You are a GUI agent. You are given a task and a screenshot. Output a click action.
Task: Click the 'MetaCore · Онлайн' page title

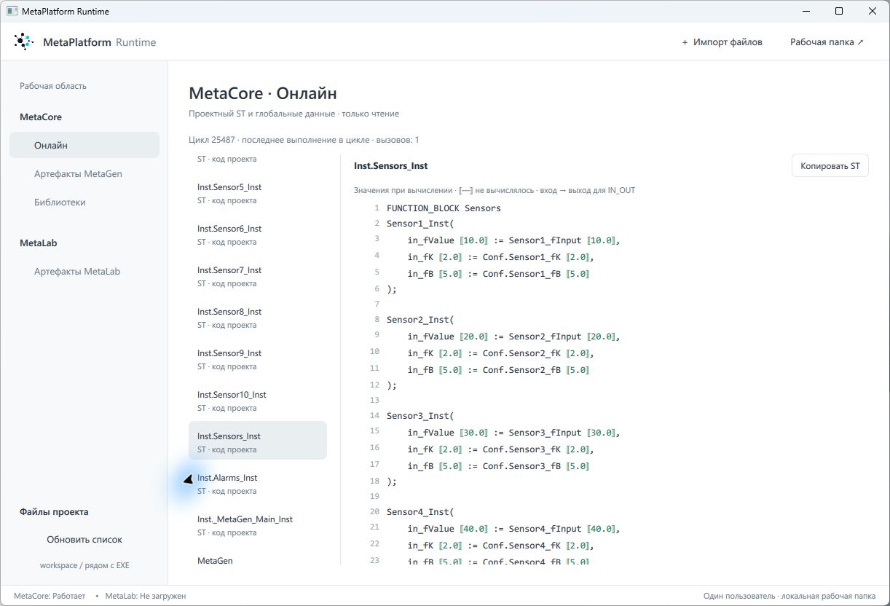tap(263, 93)
